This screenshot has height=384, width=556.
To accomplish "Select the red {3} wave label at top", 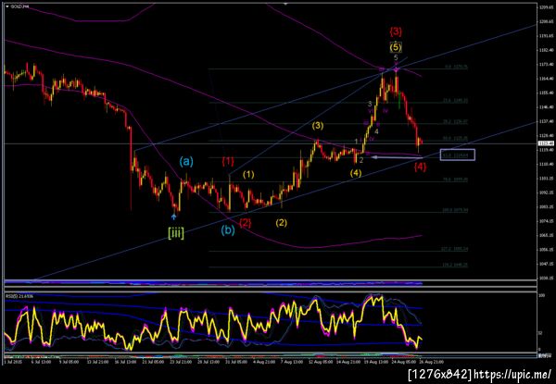I will pyautogui.click(x=396, y=31).
